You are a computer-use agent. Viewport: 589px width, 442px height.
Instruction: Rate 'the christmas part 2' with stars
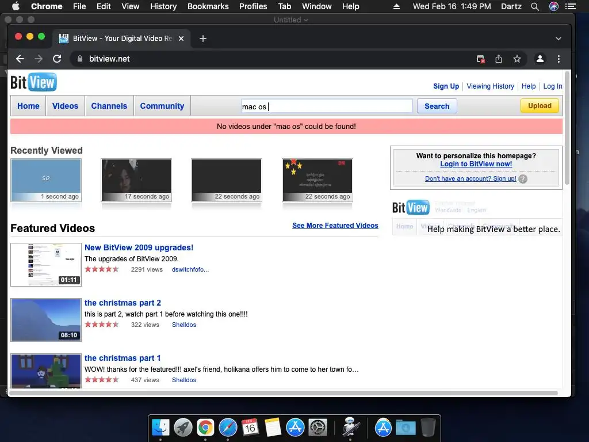click(102, 325)
